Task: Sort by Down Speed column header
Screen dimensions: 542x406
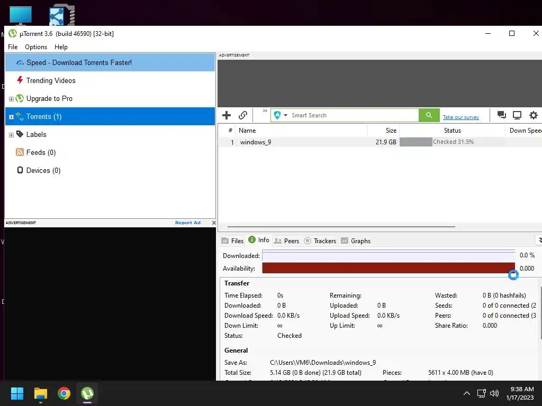Action: point(524,131)
